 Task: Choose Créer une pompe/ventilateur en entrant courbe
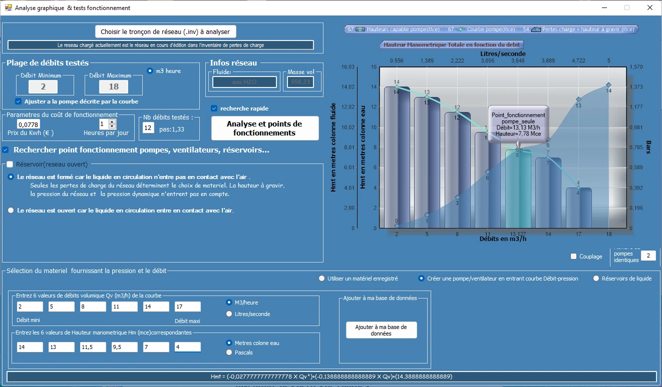click(421, 278)
